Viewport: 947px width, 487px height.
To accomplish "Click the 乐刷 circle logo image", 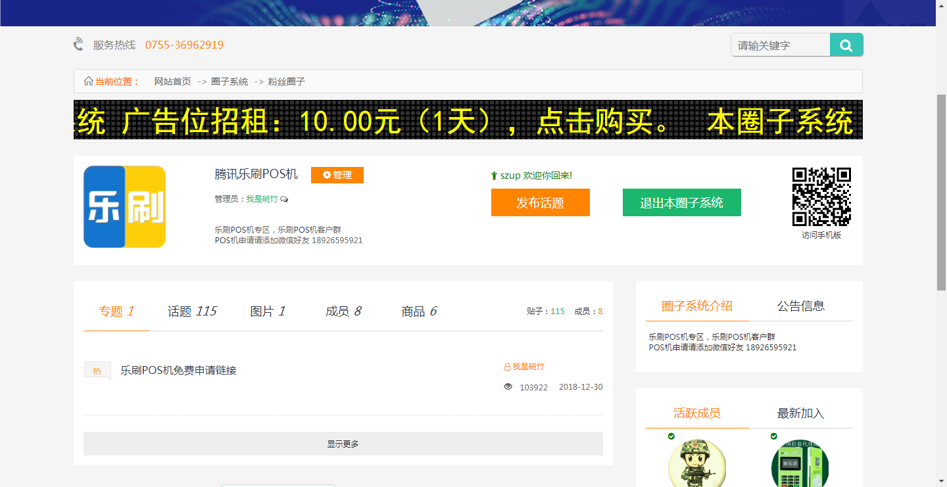I will tap(124, 207).
